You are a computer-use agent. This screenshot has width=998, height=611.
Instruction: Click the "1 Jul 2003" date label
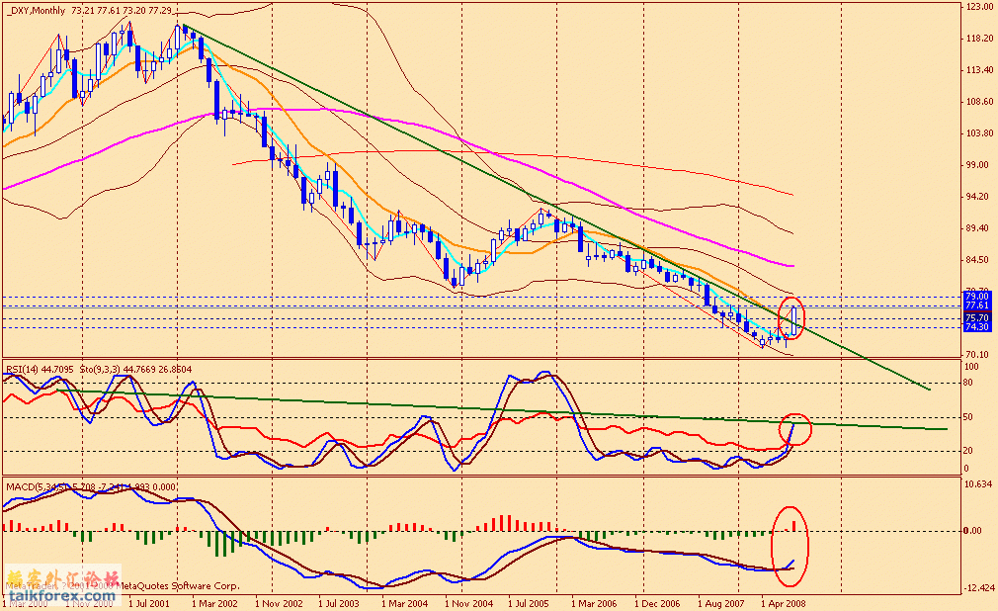[x=339, y=603]
